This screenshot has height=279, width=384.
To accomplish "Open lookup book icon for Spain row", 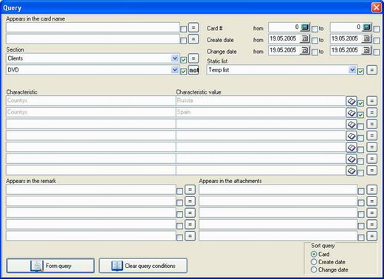I will [352, 113].
